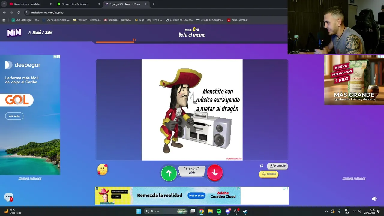The width and height of the screenshot is (384, 216).
Task: Click right Eliminar Anuncios link
Action: coord(354,179)
